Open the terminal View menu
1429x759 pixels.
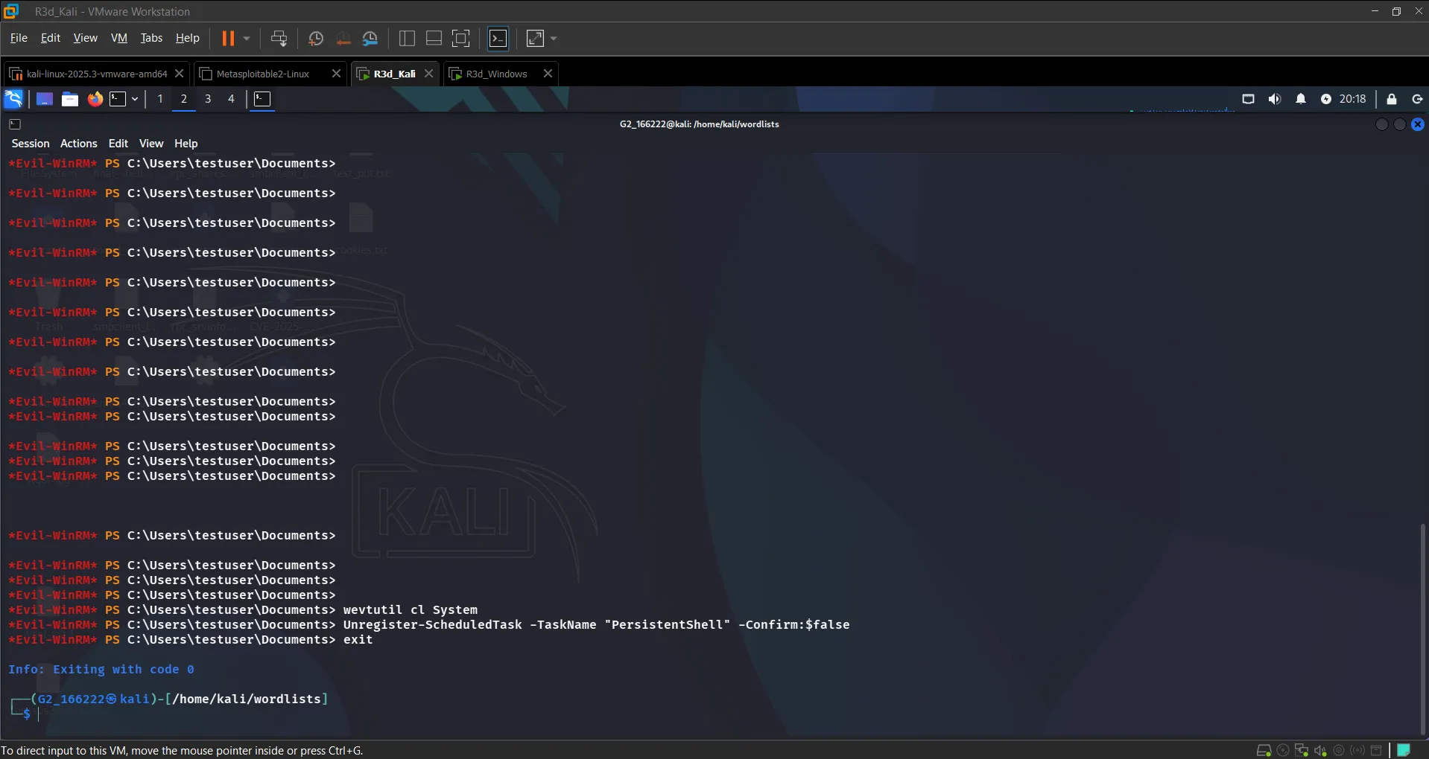coord(151,144)
